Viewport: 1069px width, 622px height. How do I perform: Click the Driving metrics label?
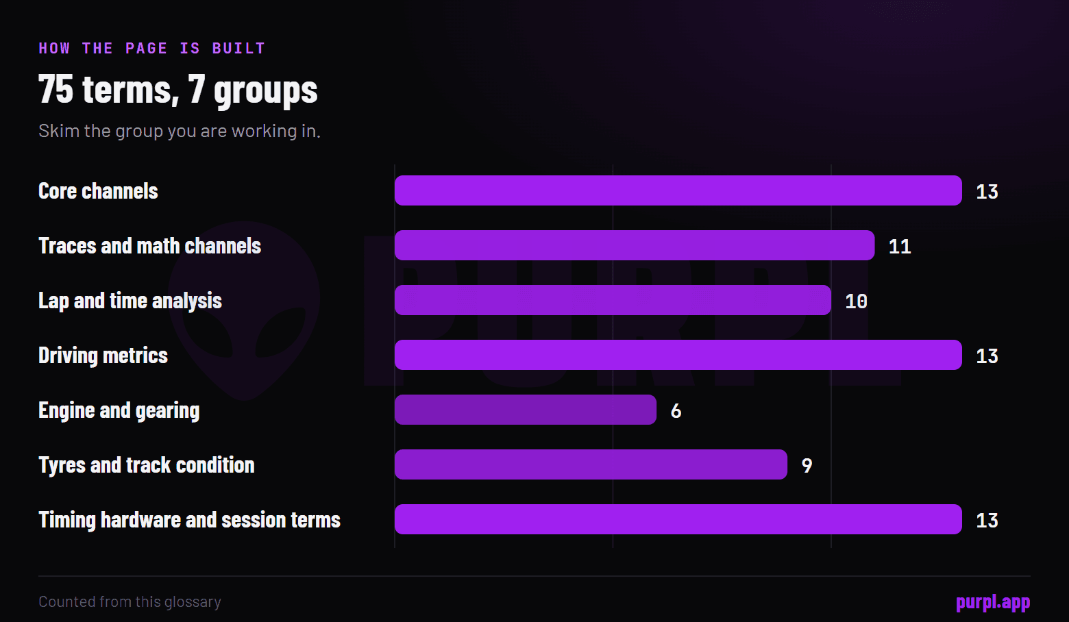[x=103, y=356]
